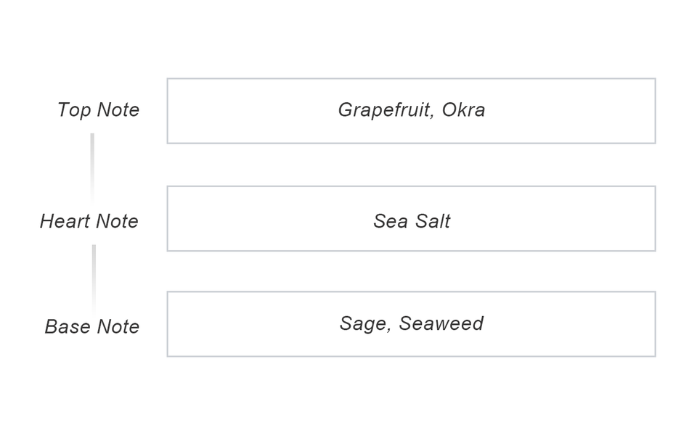Click "Note" in the Top Note label
Image resolution: width=697 pixels, height=435 pixels.
click(118, 110)
